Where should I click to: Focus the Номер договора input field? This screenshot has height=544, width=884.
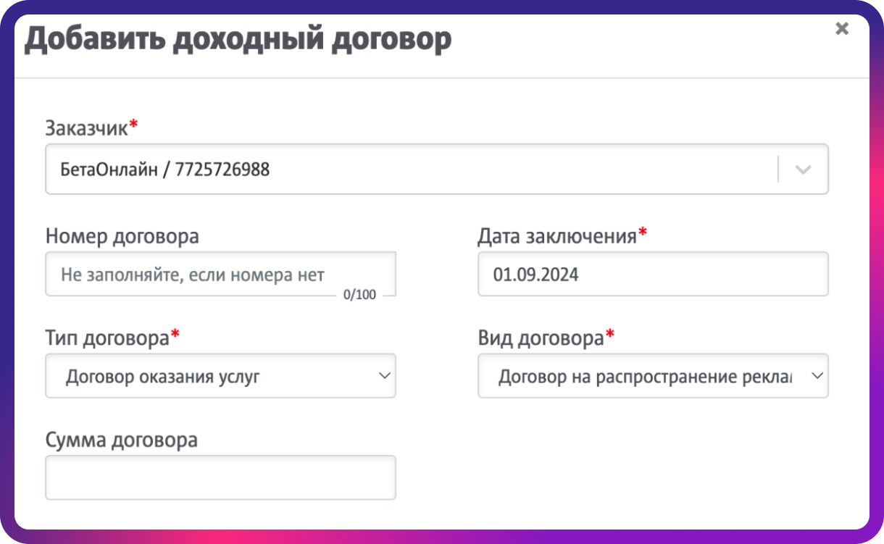coord(220,275)
